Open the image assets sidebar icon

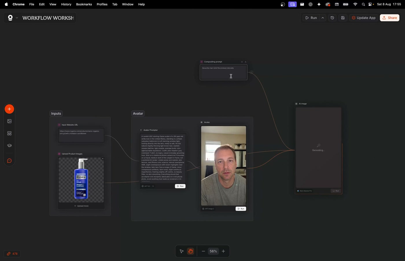click(9, 121)
